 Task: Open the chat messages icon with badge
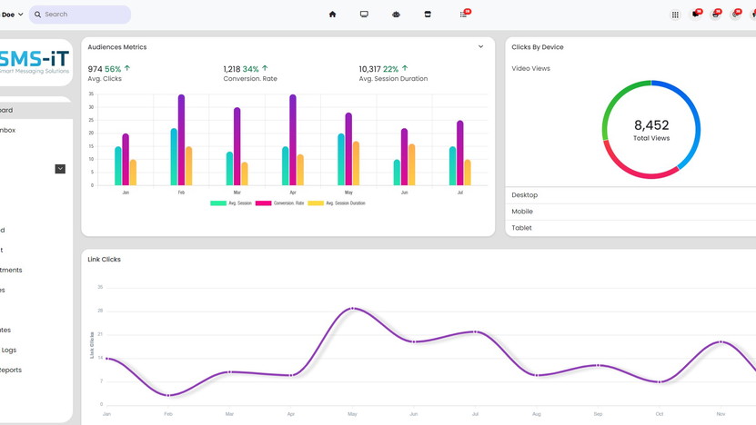[x=695, y=15]
